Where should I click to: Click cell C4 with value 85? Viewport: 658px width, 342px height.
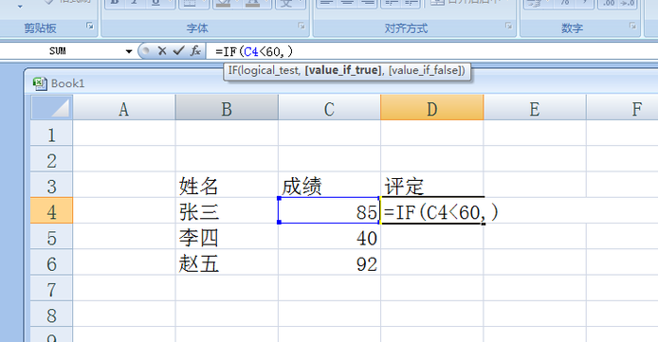pyautogui.click(x=329, y=211)
